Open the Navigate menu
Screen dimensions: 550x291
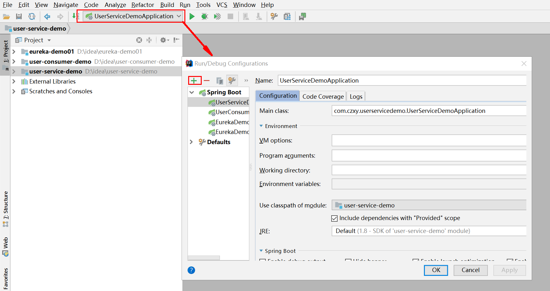[x=66, y=5]
